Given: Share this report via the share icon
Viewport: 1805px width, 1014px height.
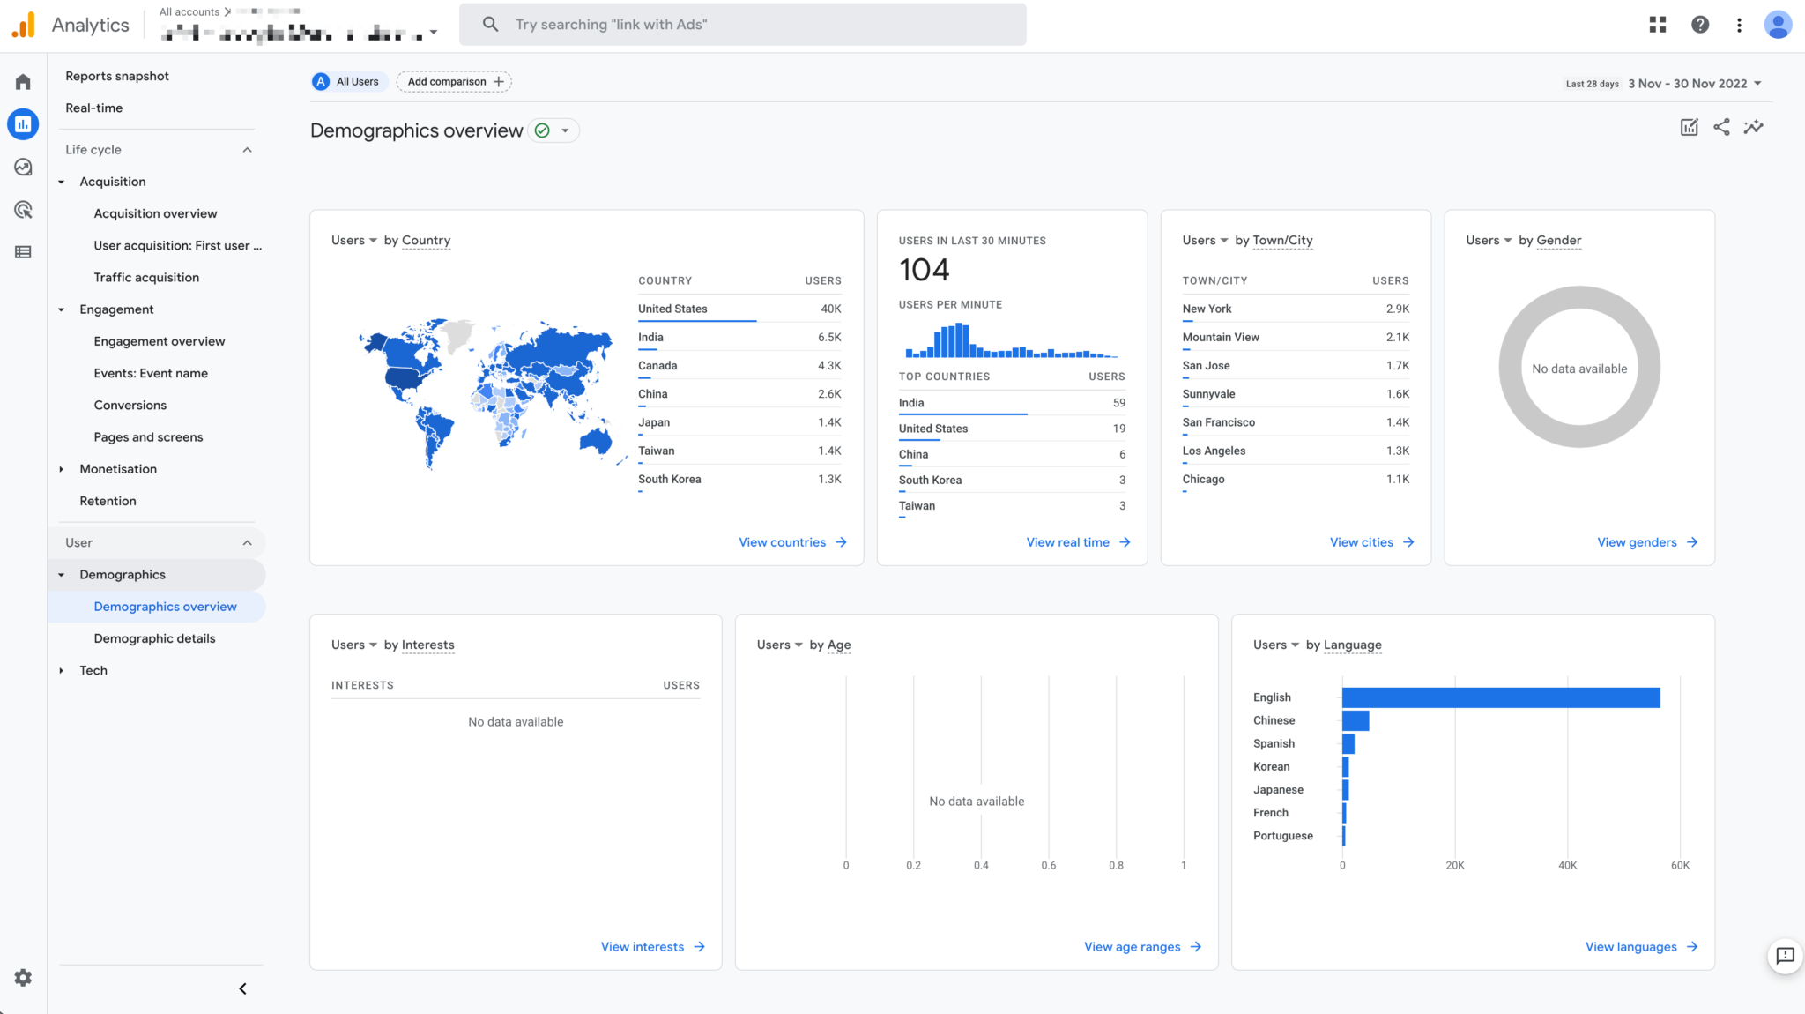Looking at the screenshot, I should (1721, 127).
